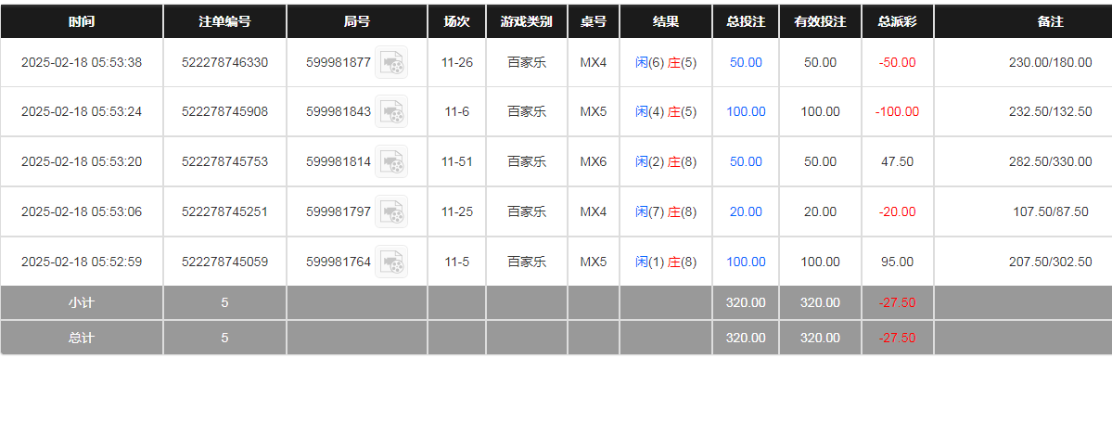Image resolution: width=1112 pixels, height=422 pixels.
Task: Click the 注单编号 column header
Action: tap(224, 21)
